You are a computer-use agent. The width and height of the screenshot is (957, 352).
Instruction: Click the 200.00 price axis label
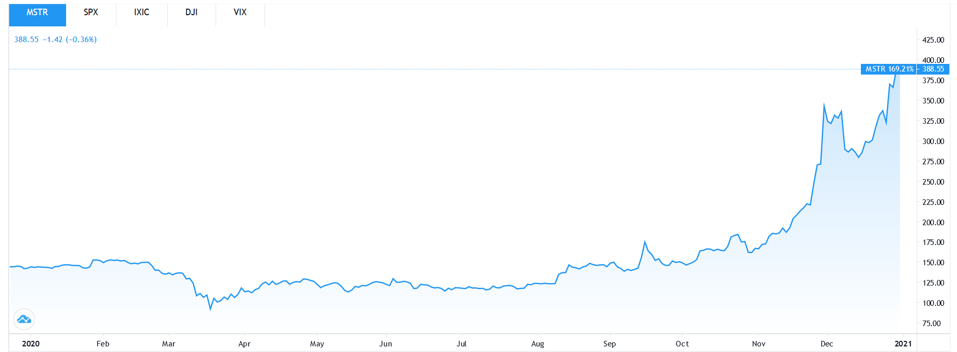(x=933, y=223)
